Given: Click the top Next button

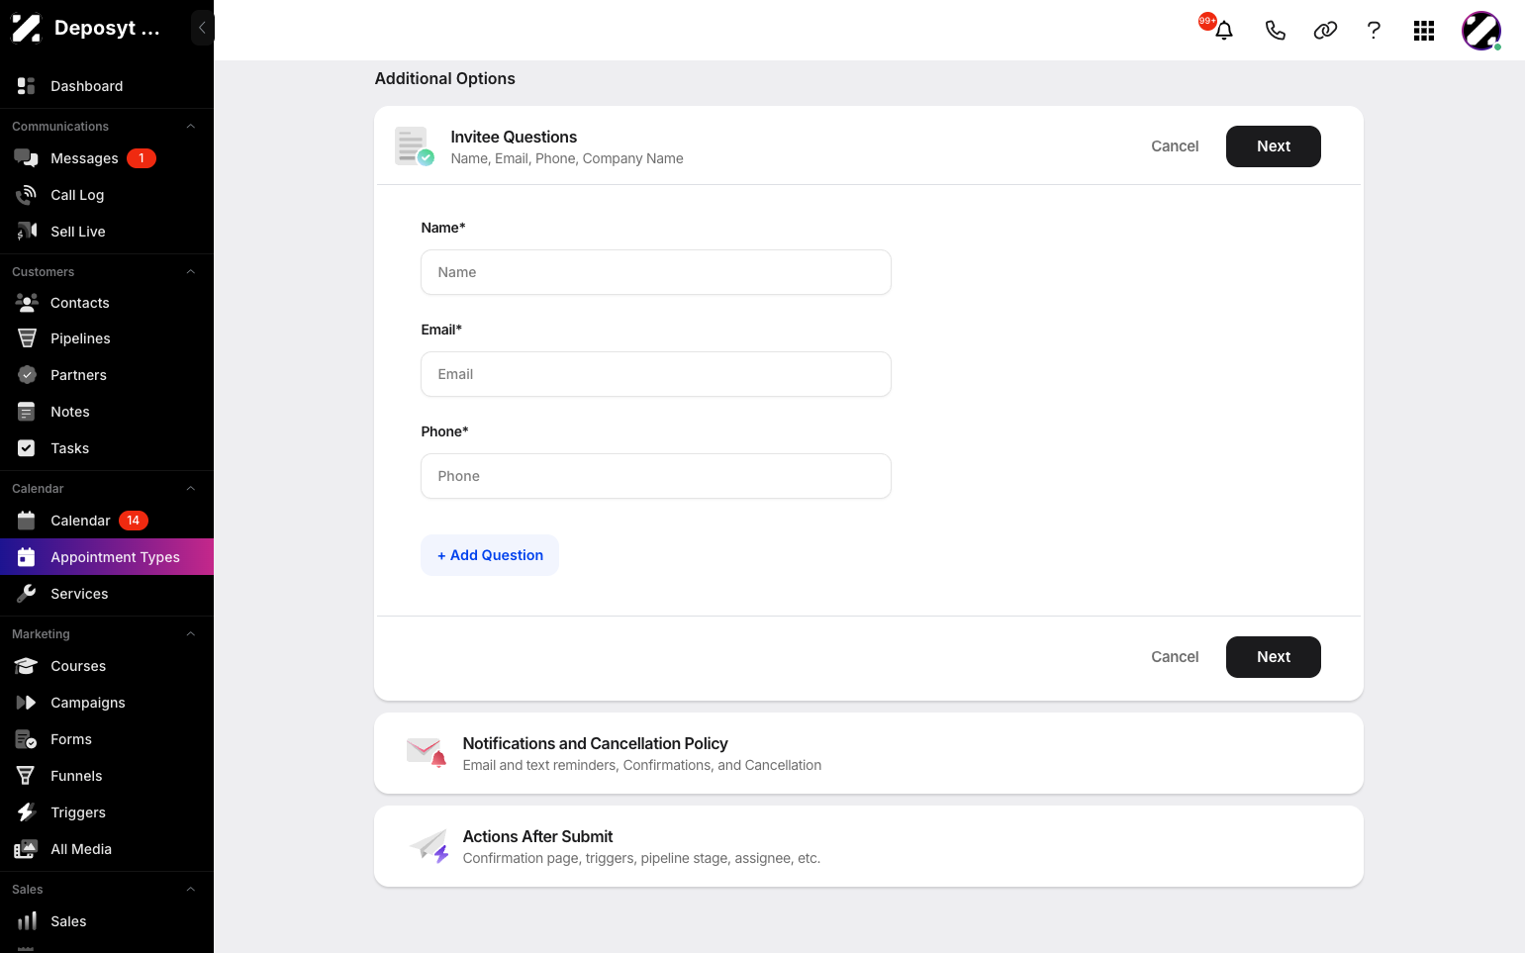Looking at the screenshot, I should coord(1274,146).
